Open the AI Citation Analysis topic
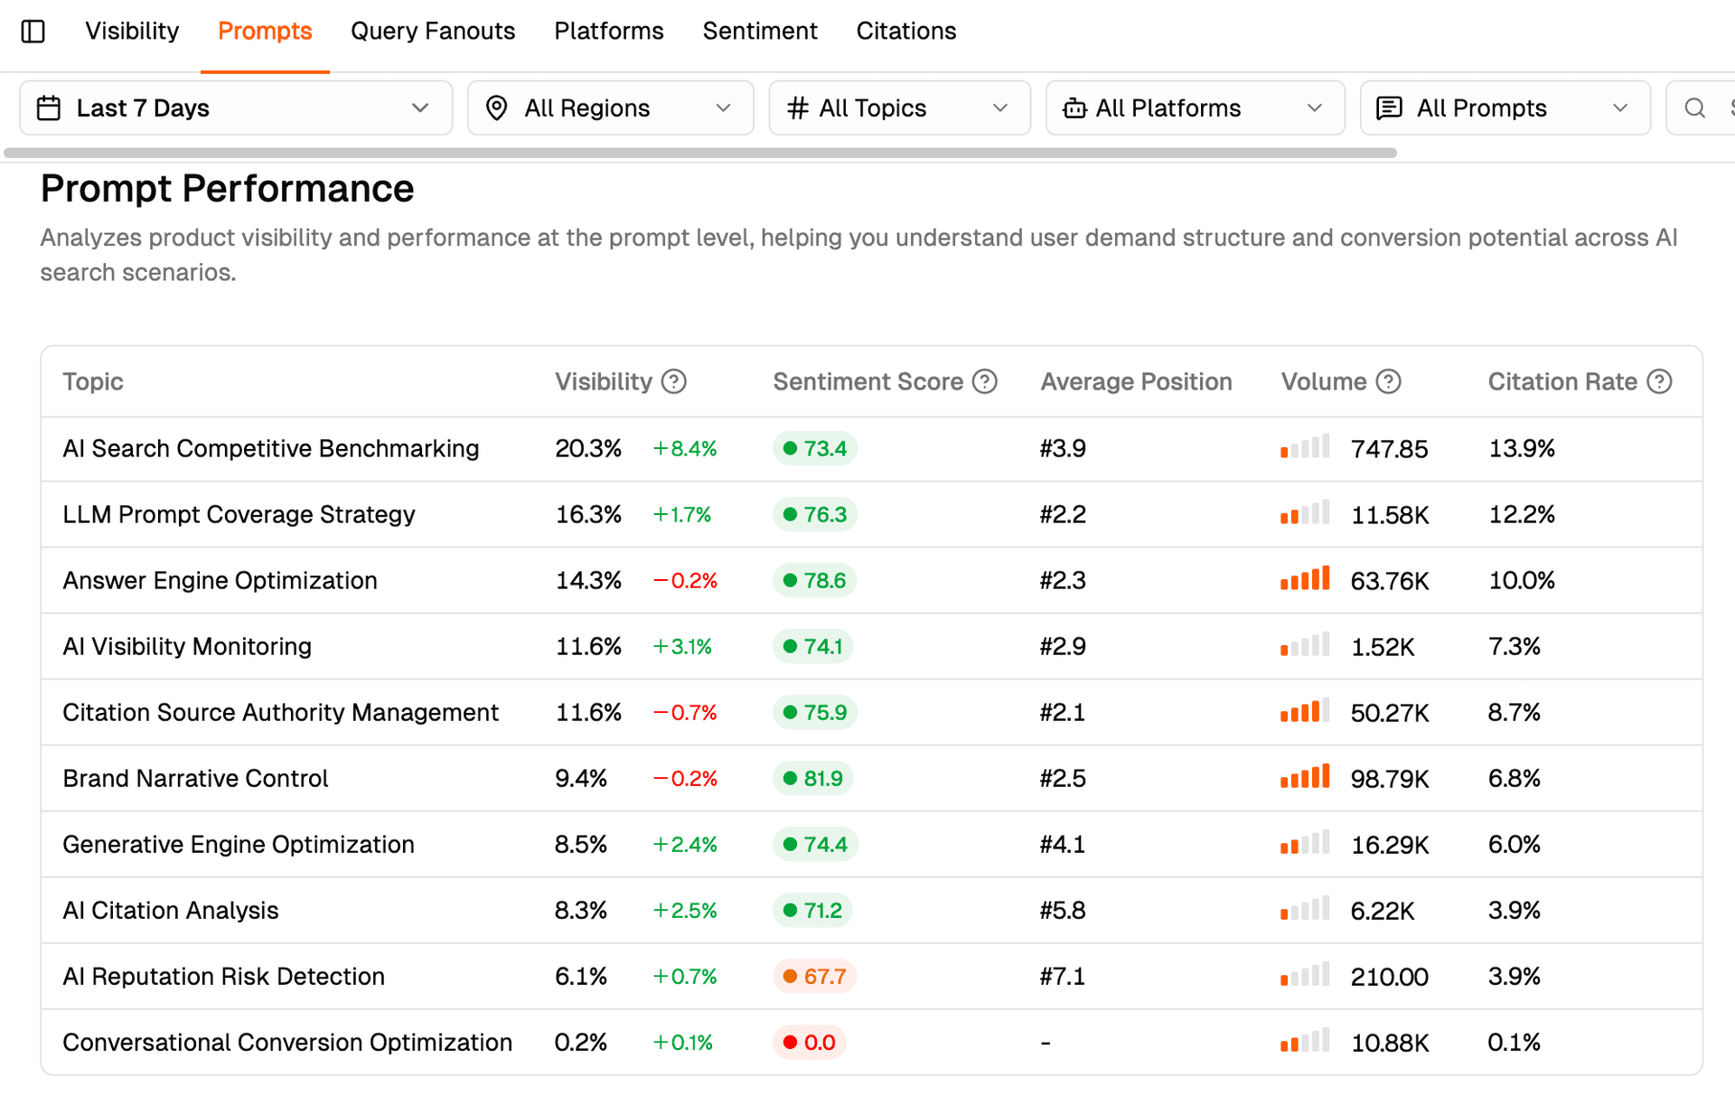The width and height of the screenshot is (1735, 1096). 171,910
